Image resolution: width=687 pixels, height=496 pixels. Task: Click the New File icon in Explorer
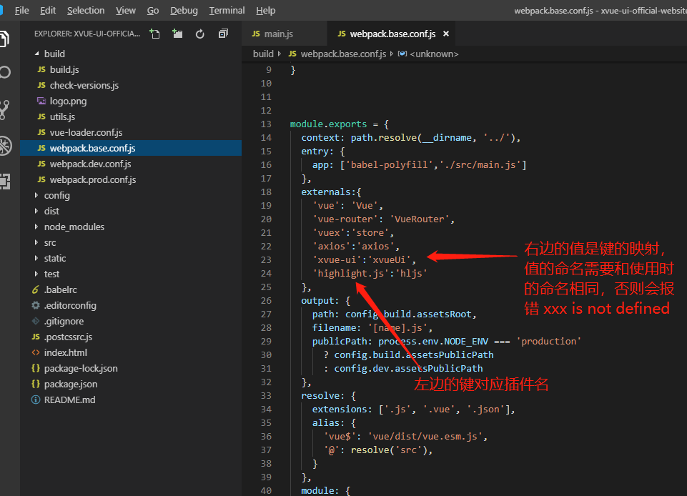coord(154,34)
